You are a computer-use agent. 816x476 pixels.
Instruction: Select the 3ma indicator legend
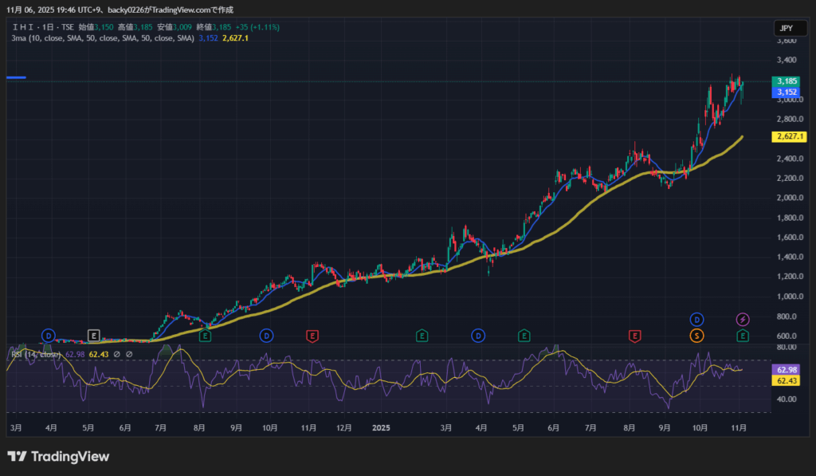pyautogui.click(x=102, y=38)
